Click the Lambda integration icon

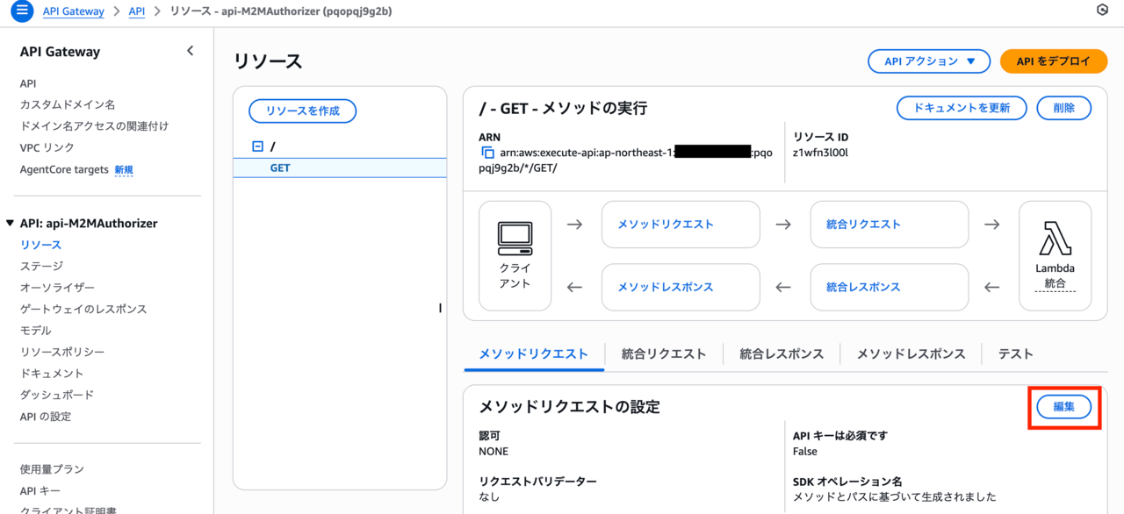(1055, 238)
